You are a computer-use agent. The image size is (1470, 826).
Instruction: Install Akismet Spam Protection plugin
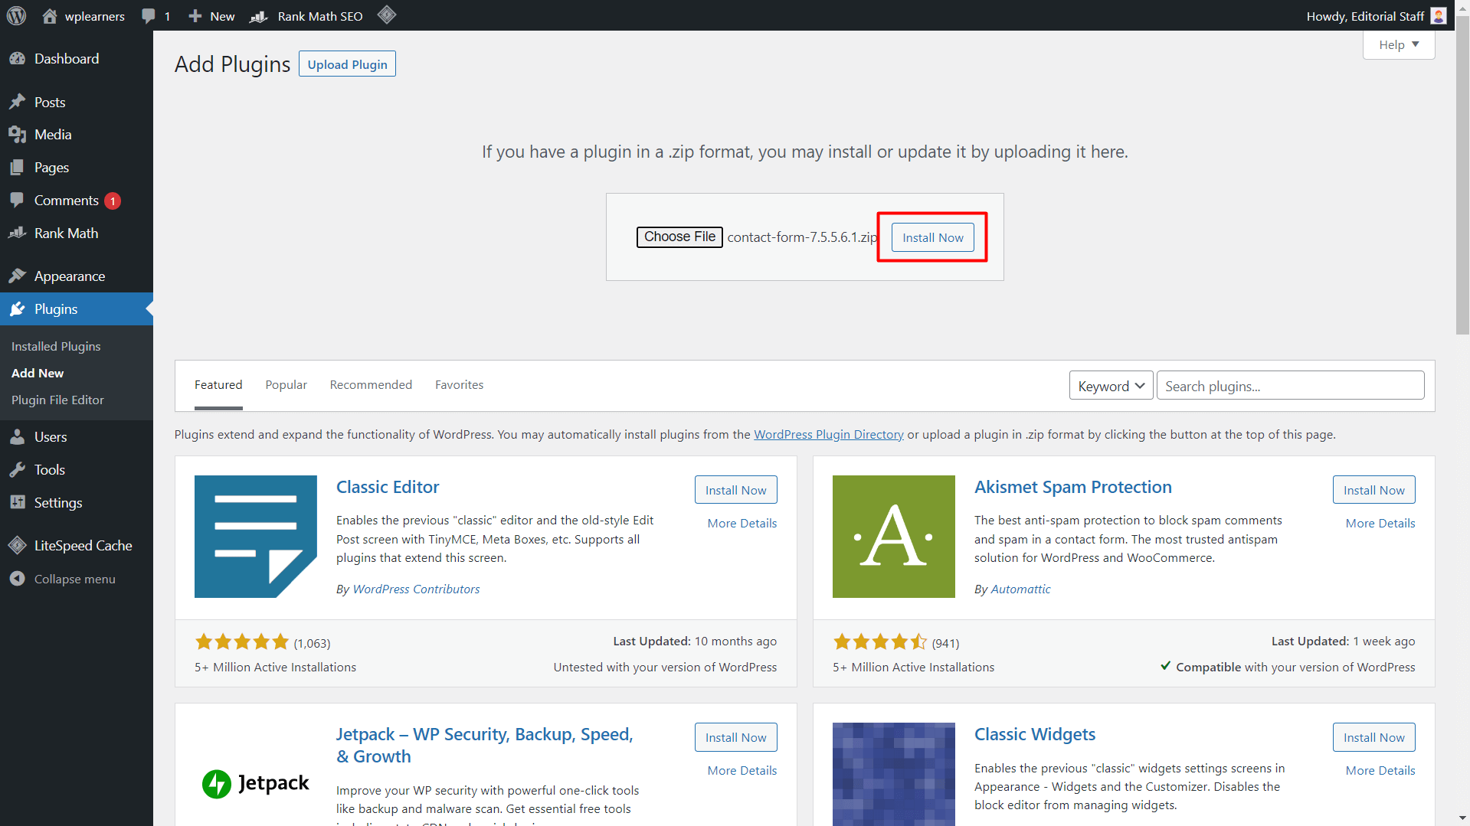point(1373,490)
